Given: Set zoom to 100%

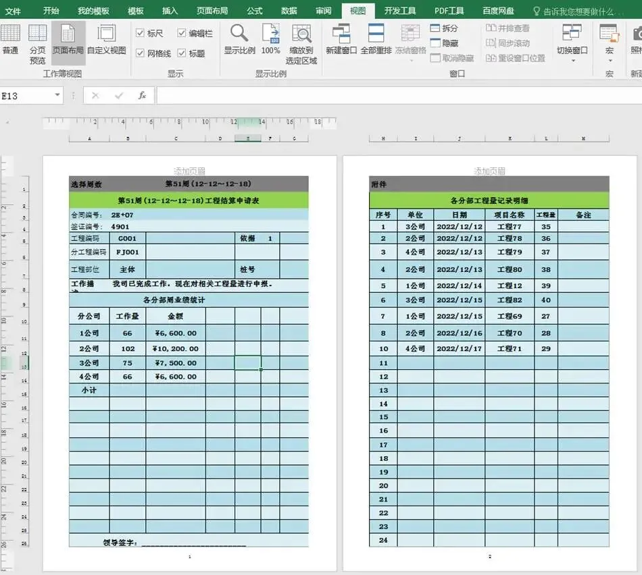Looking at the screenshot, I should 270,40.
